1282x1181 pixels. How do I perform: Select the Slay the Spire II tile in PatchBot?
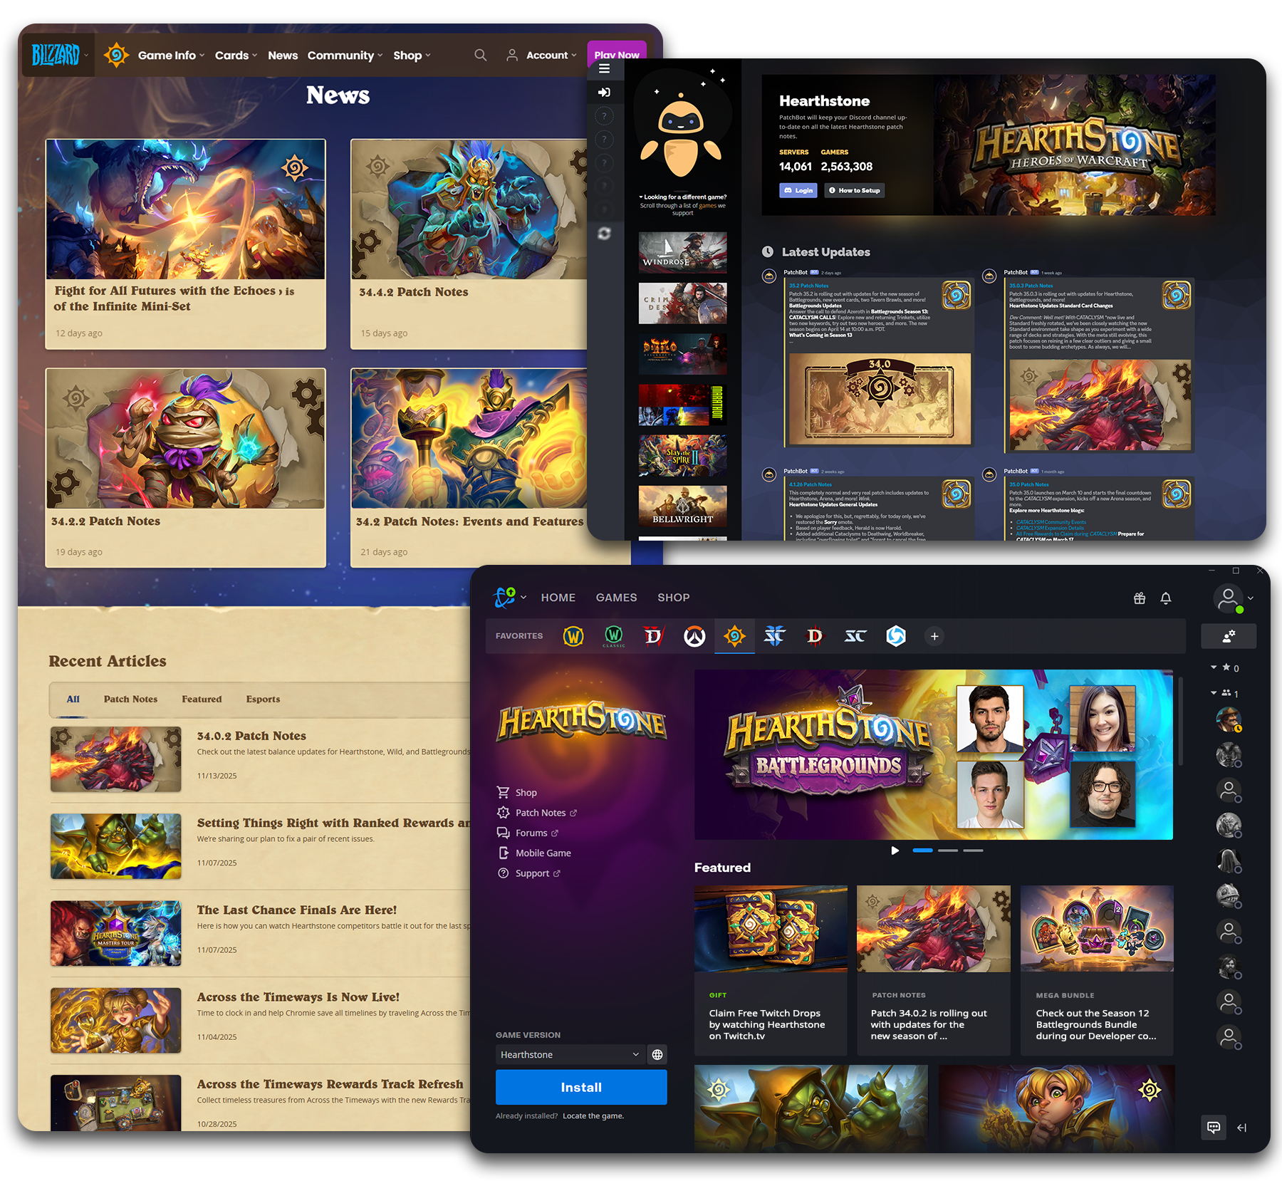click(682, 455)
